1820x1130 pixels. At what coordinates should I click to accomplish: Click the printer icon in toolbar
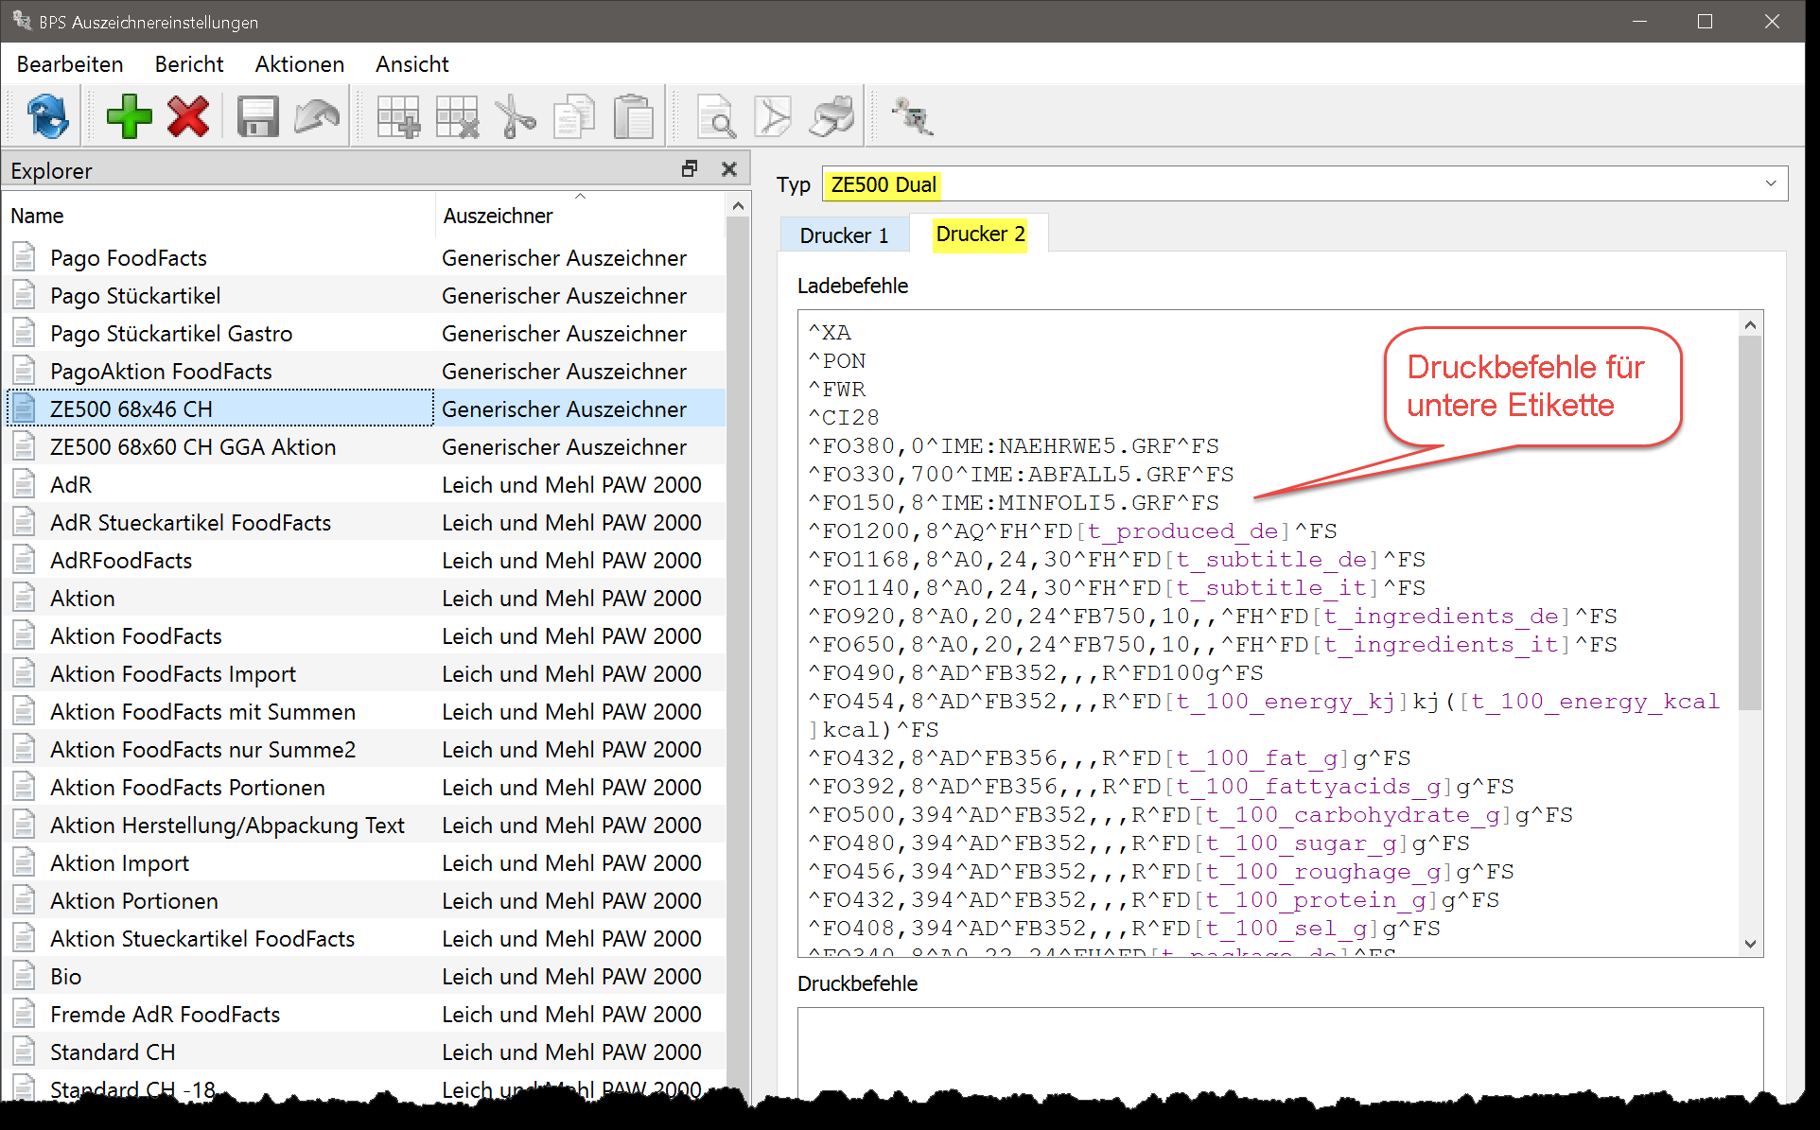(x=832, y=117)
